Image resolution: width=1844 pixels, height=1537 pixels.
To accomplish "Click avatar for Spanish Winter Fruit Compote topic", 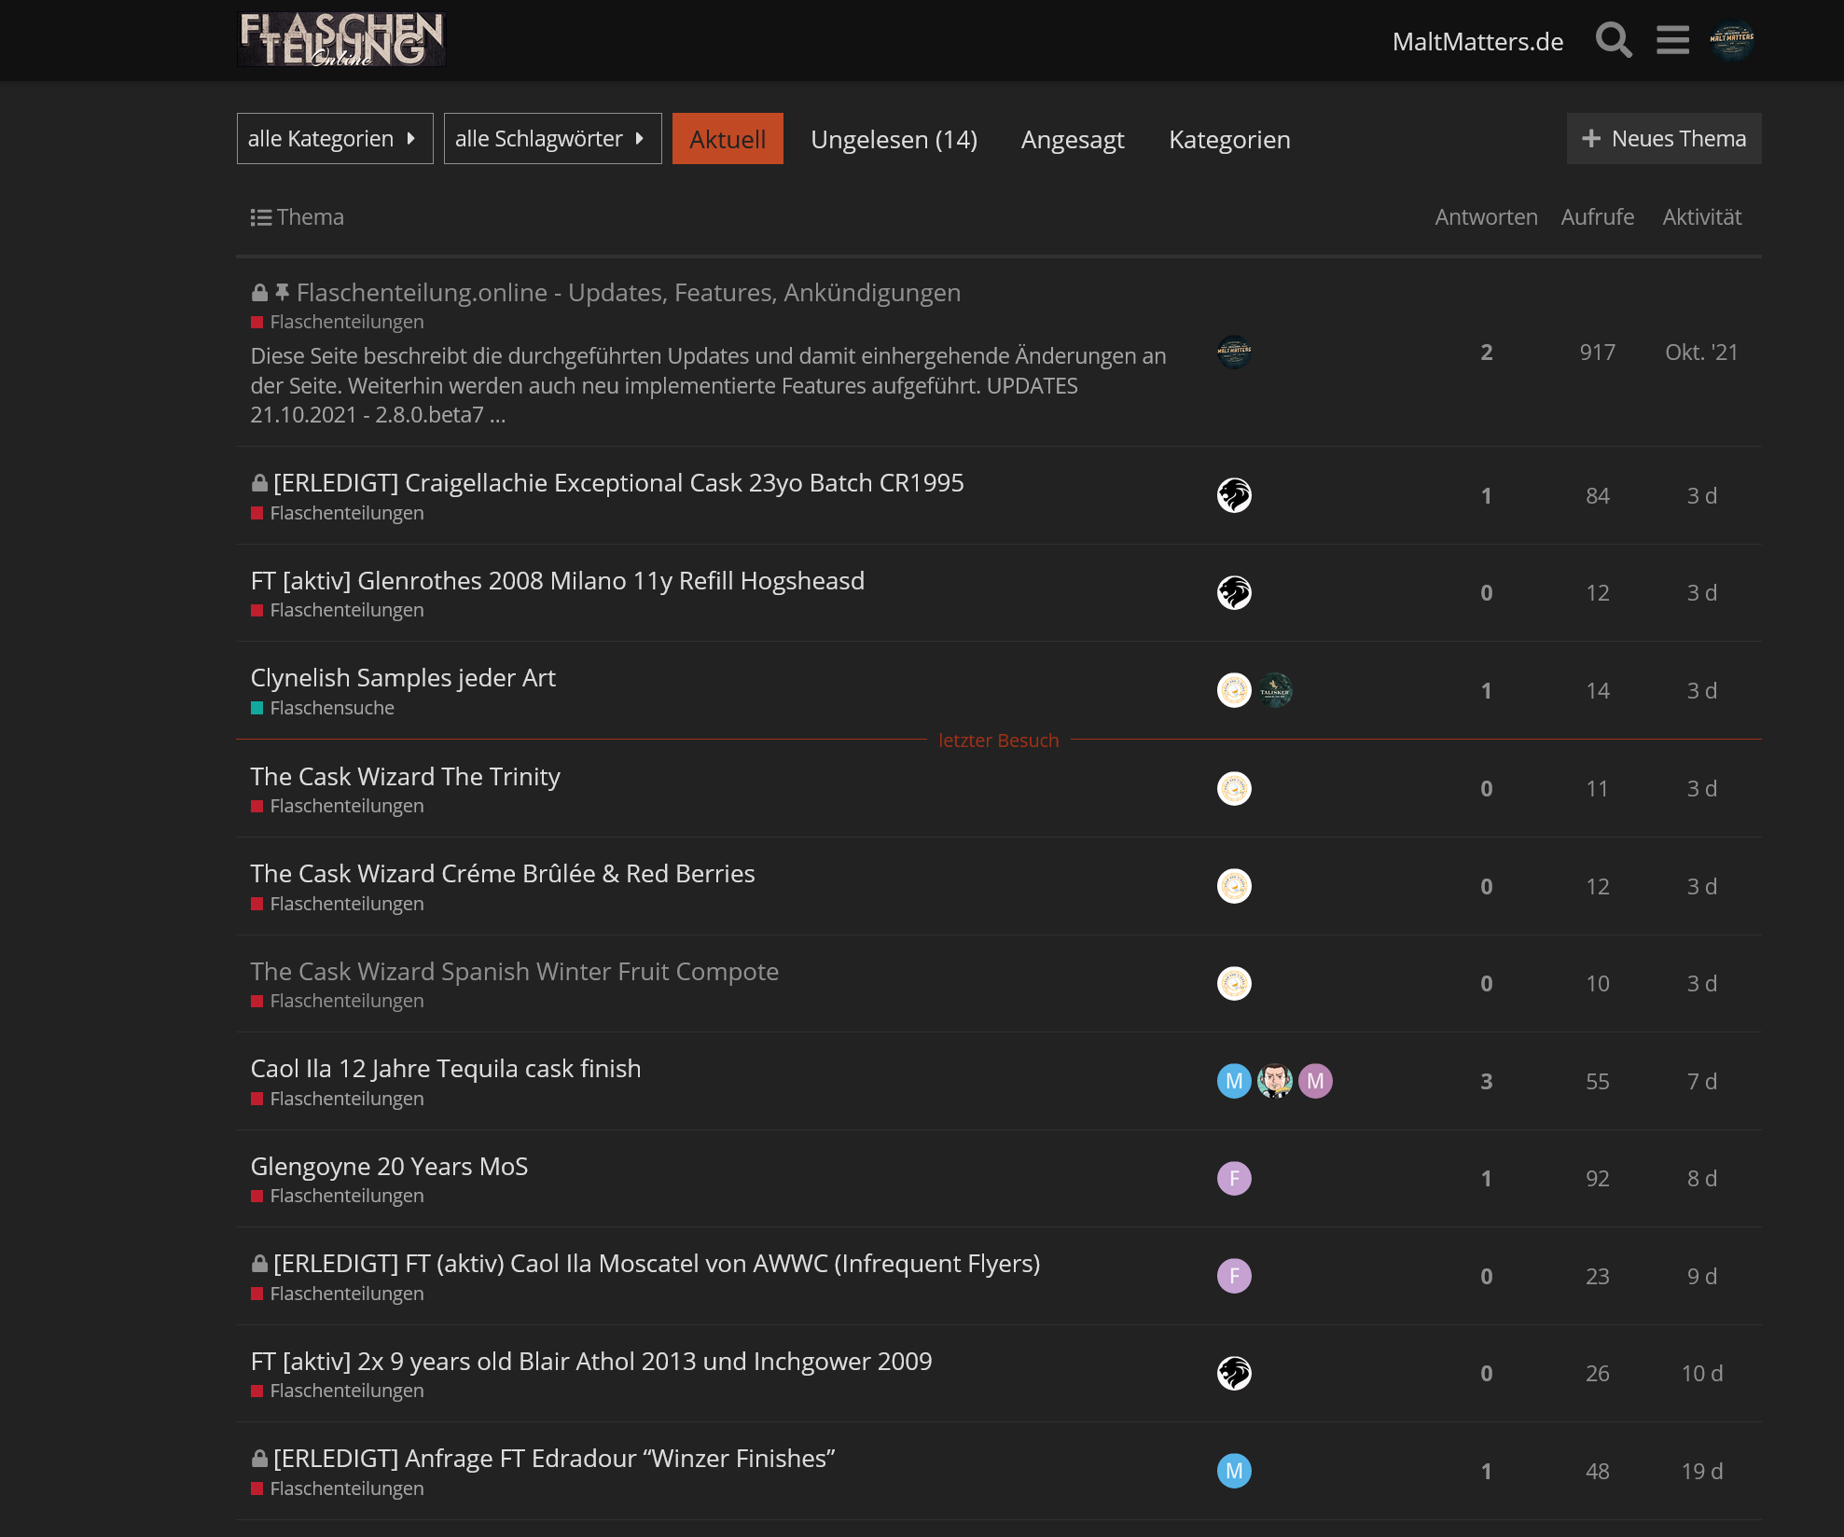I will tap(1234, 983).
